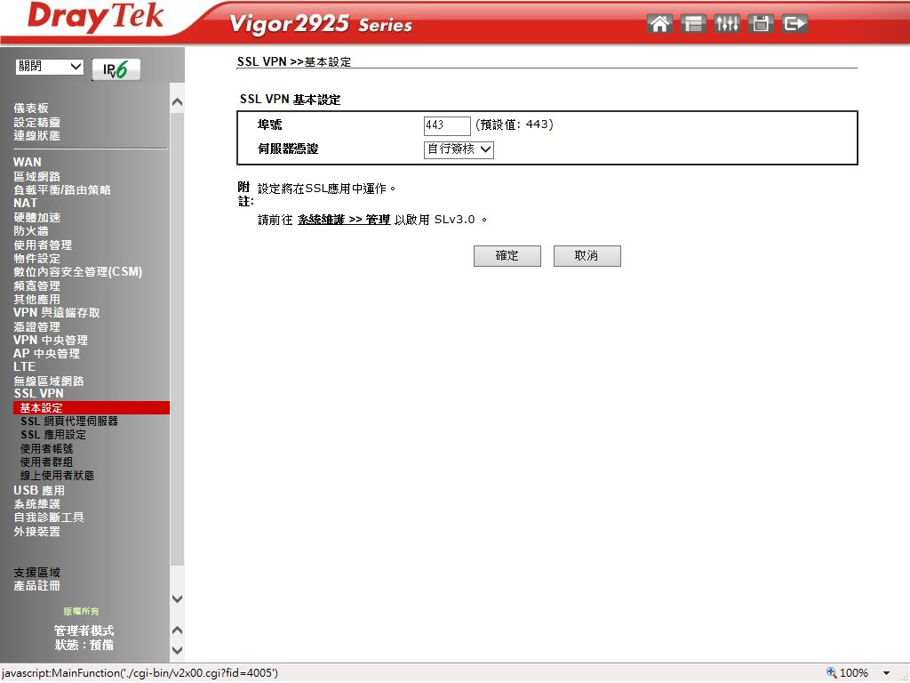Open USB 應用 menu
This screenshot has height=683, width=910.
point(39,490)
